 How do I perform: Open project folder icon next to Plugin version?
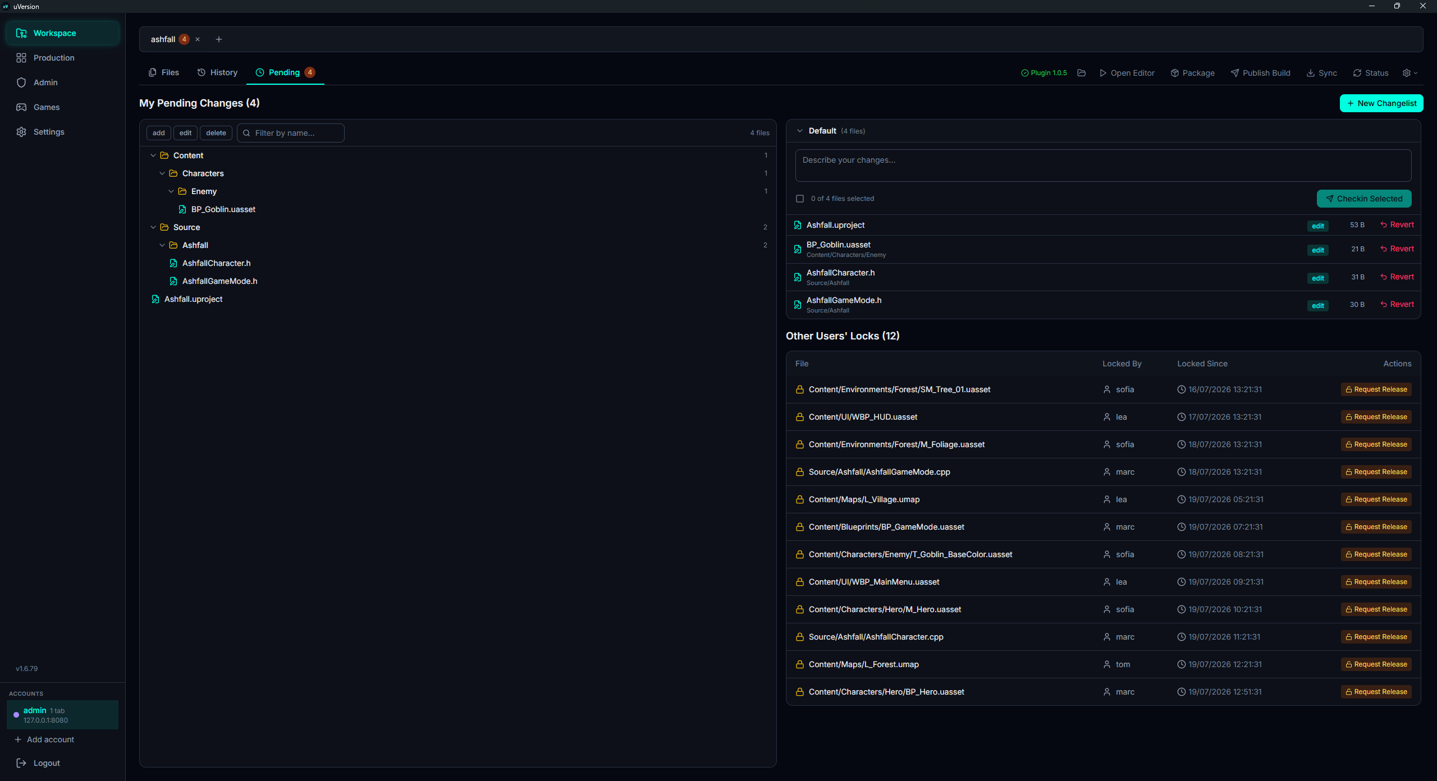pyautogui.click(x=1082, y=73)
